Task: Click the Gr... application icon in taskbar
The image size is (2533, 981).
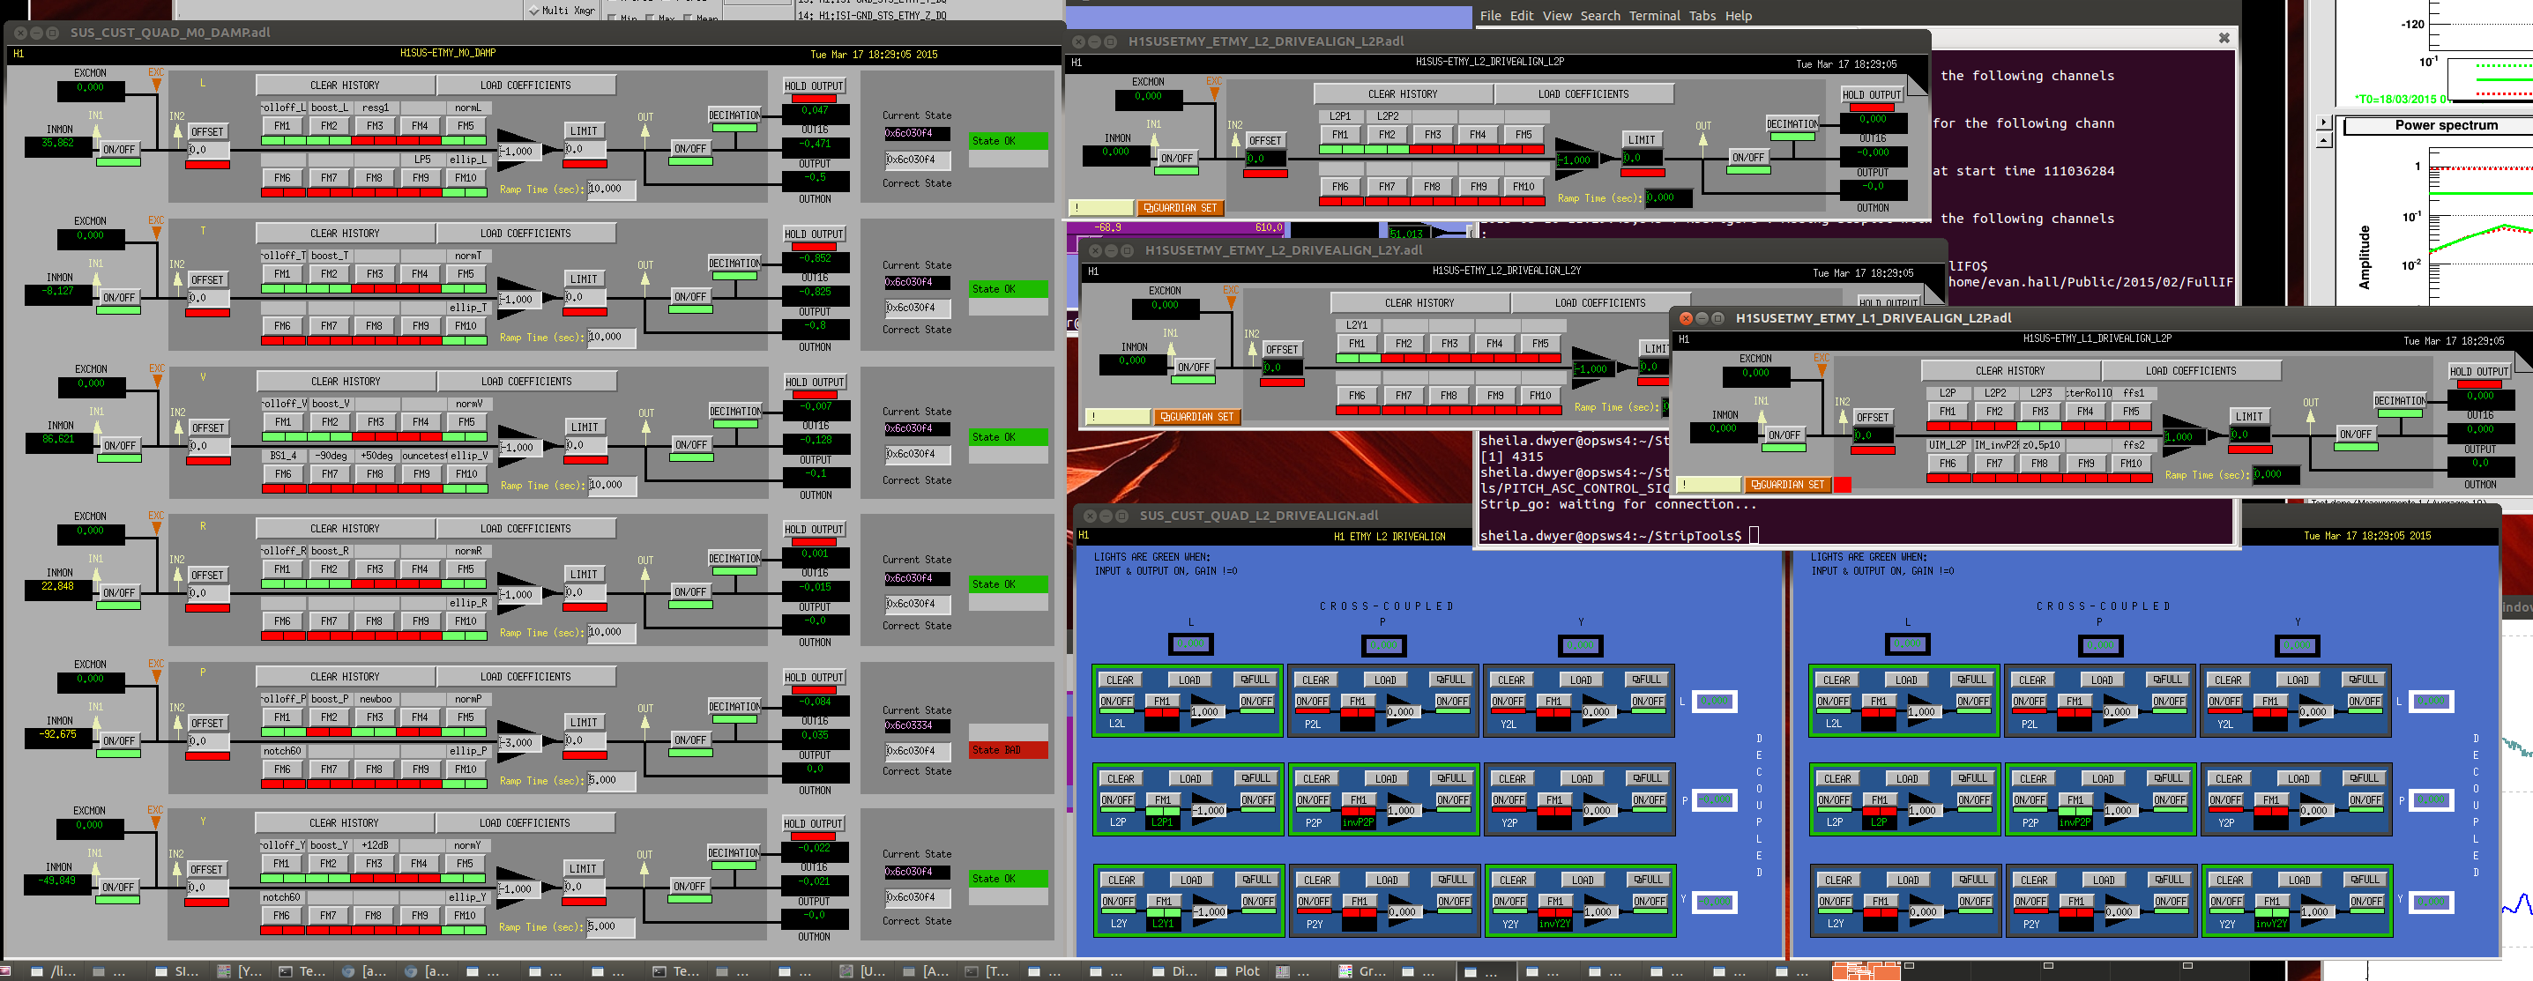Action: pyautogui.click(x=1363, y=971)
